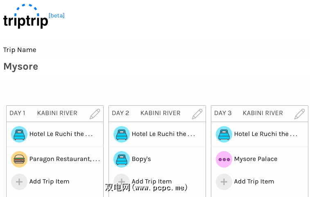Click the Day 3 pencil edit icon
The image size is (310, 197).
(x=299, y=114)
